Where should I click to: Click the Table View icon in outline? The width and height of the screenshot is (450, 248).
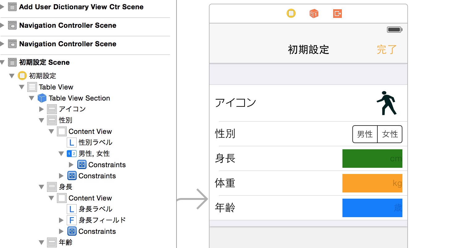click(32, 87)
